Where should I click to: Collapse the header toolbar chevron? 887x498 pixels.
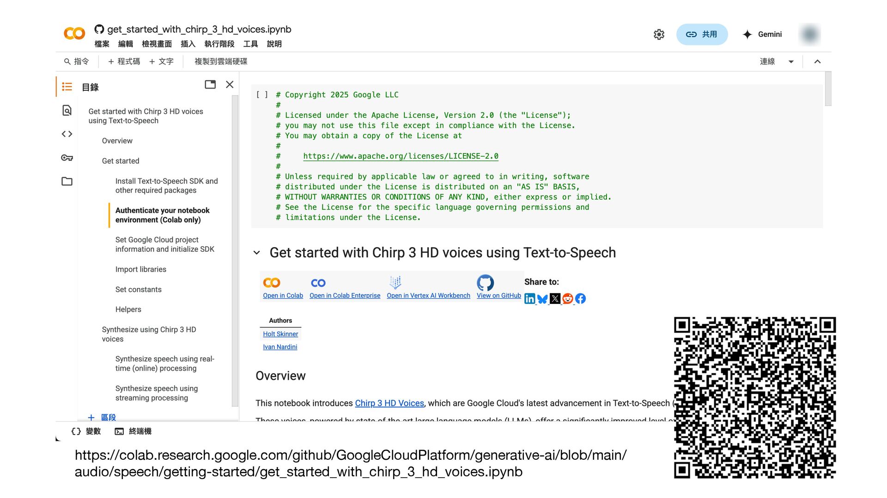(x=817, y=62)
